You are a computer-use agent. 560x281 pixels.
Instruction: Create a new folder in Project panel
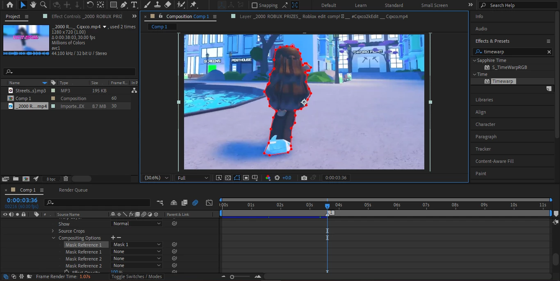pyautogui.click(x=16, y=179)
